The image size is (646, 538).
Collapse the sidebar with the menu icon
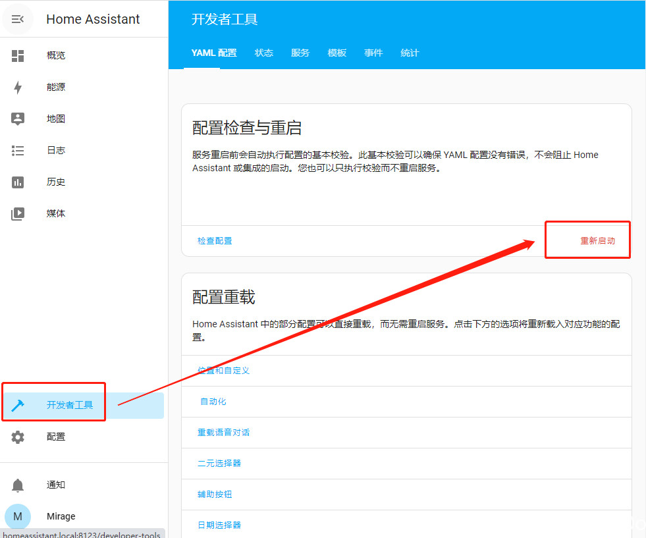click(17, 19)
